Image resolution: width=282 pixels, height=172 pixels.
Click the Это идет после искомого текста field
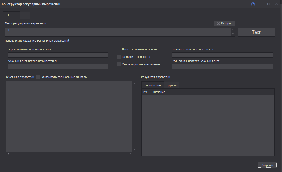[222, 55]
